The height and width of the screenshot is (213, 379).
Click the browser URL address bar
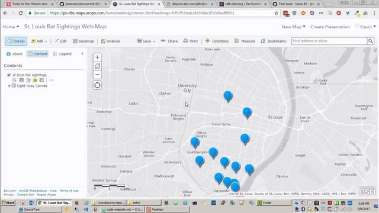pyautogui.click(x=150, y=13)
